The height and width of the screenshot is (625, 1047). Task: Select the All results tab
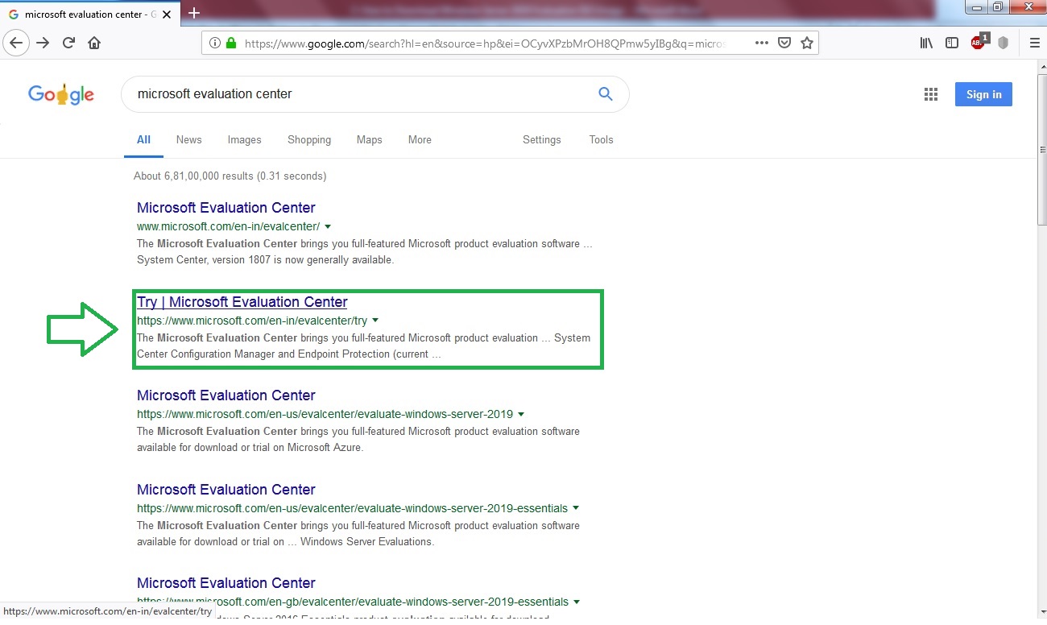point(143,139)
